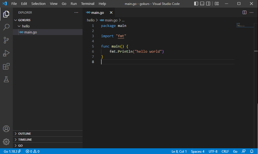
Task: Click the hello breadcrumb
Action: tap(91, 20)
